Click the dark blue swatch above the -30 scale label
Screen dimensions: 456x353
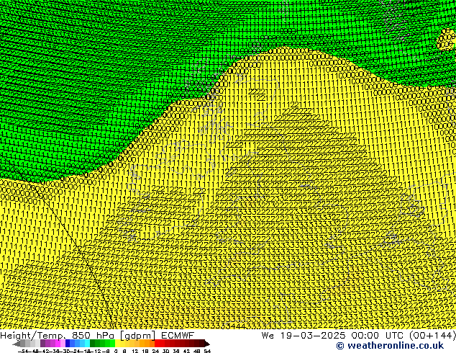coord(68,344)
